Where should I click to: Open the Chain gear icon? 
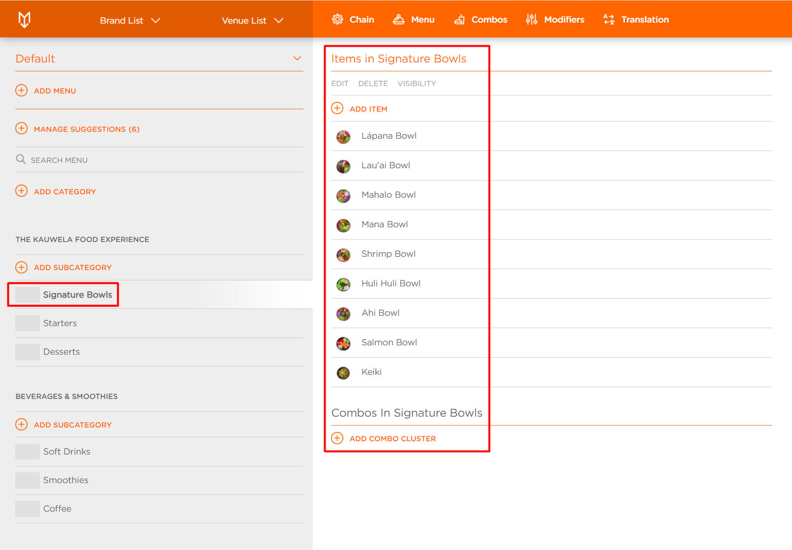(337, 20)
